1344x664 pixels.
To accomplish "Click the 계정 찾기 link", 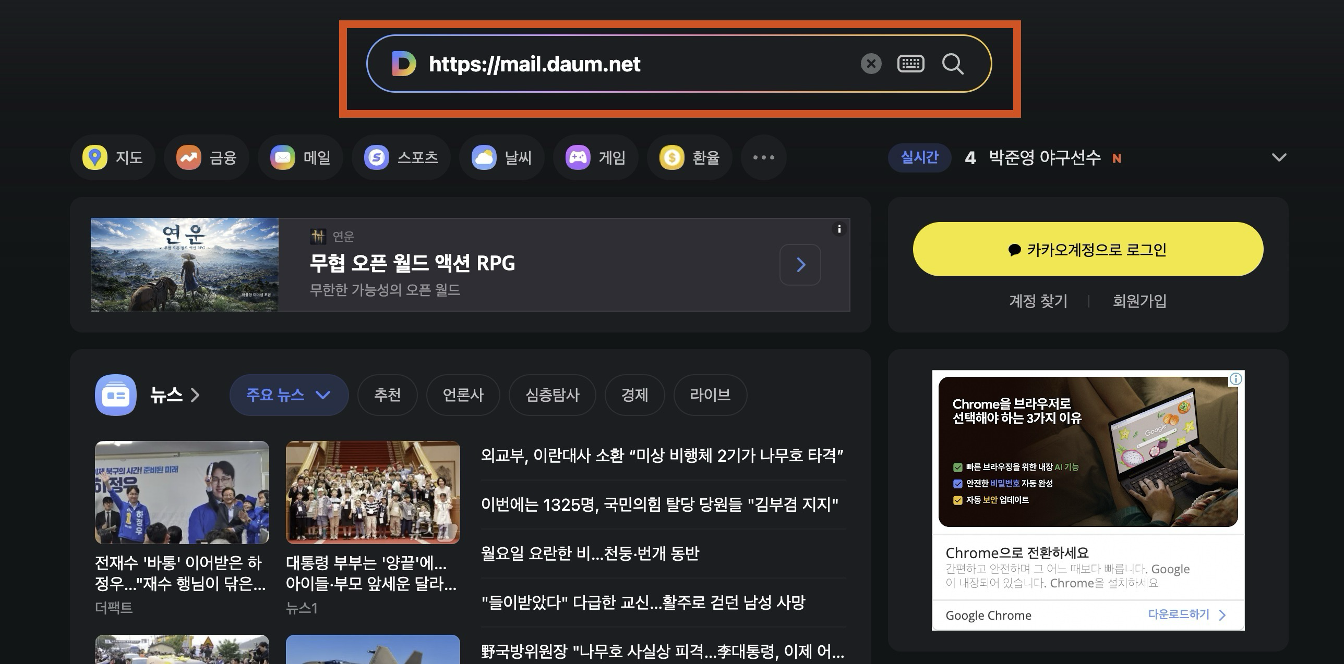I will [x=1038, y=301].
